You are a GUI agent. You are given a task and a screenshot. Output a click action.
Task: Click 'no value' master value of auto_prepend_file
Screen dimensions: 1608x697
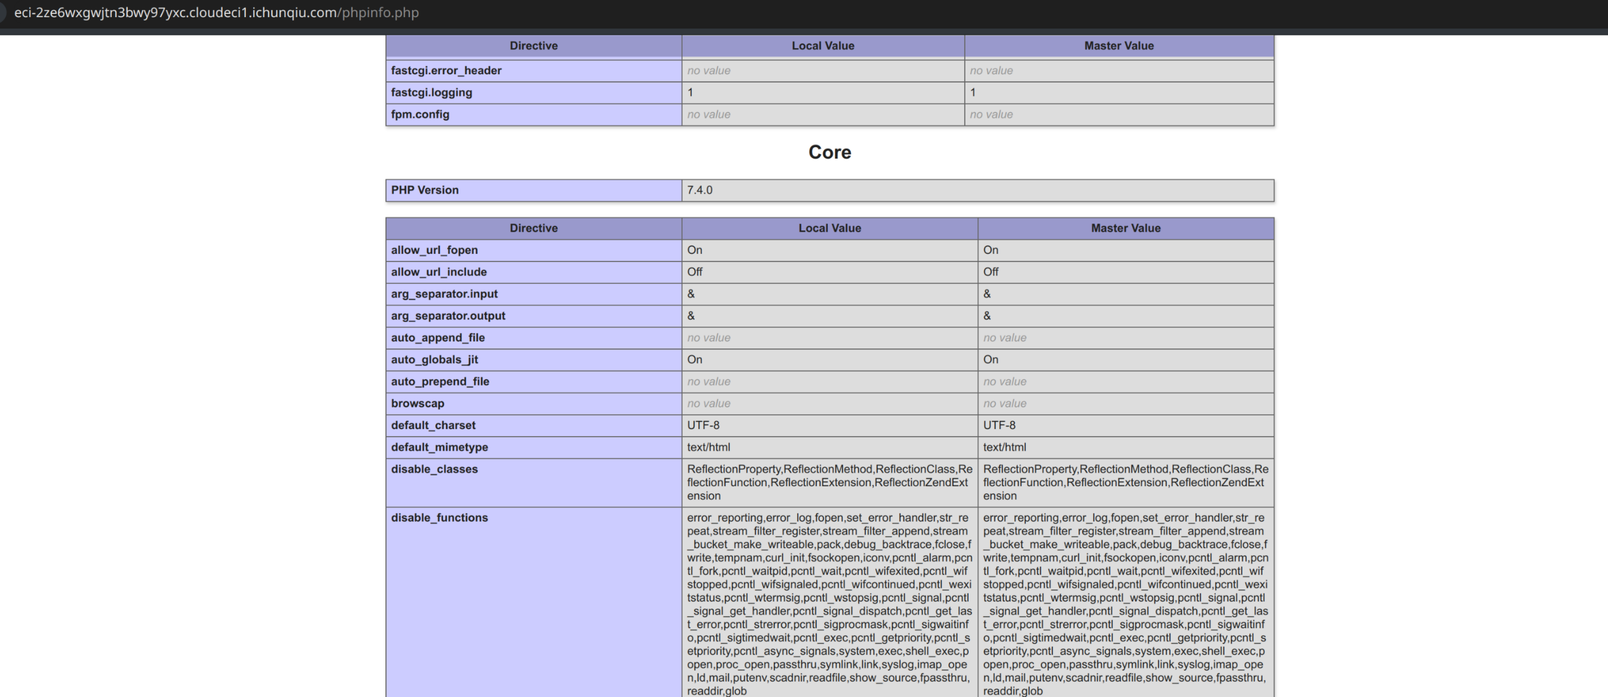[x=1004, y=382]
